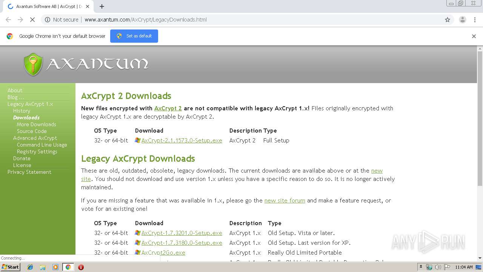
Task: Click the Axantum shield key logo
Action: 33,64
